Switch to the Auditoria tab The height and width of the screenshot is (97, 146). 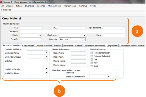[78, 45]
